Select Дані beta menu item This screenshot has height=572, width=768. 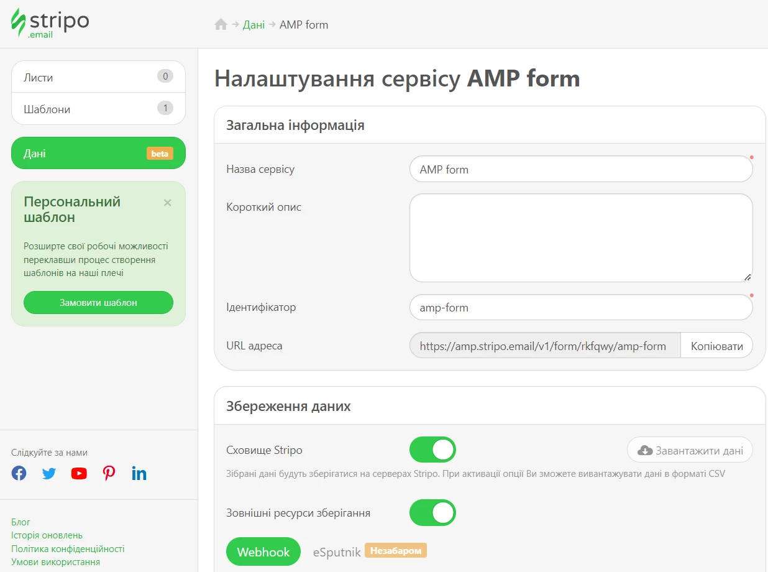[98, 153]
